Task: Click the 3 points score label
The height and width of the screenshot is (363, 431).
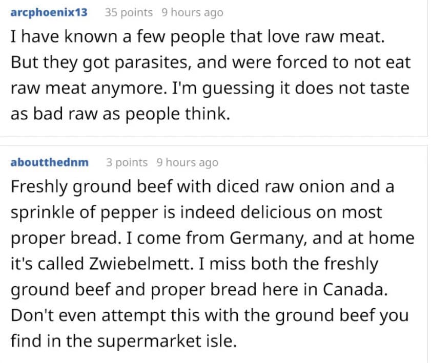Action: pos(127,162)
